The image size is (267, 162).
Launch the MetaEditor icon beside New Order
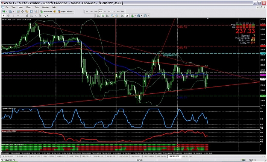pyautogui.click(x=55, y=12)
